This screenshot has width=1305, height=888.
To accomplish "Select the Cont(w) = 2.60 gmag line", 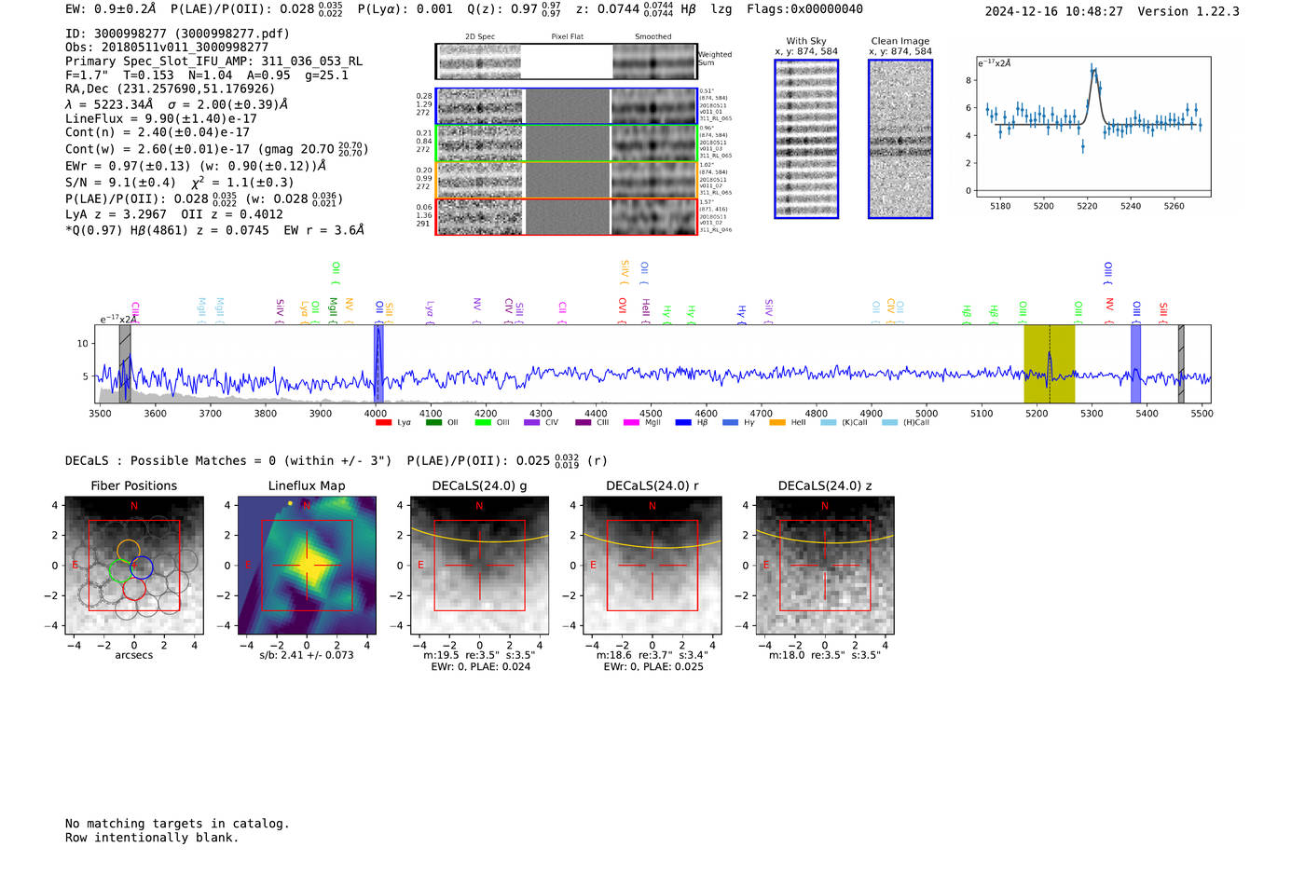I will point(217,149).
